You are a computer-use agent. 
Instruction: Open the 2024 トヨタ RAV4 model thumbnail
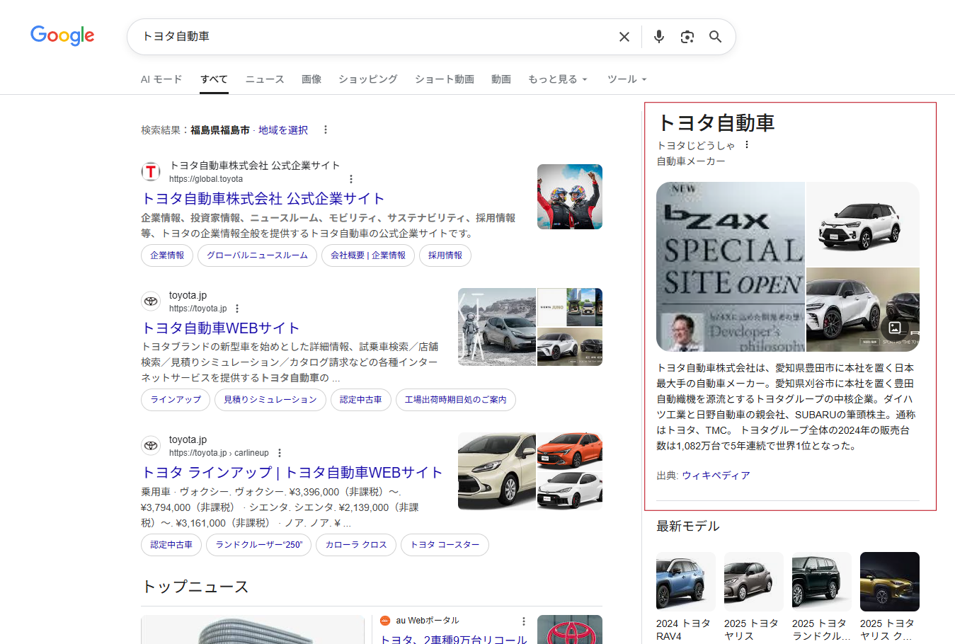point(685,582)
